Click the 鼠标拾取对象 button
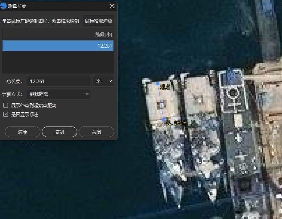The width and height of the screenshot is (282, 219). tap(98, 20)
